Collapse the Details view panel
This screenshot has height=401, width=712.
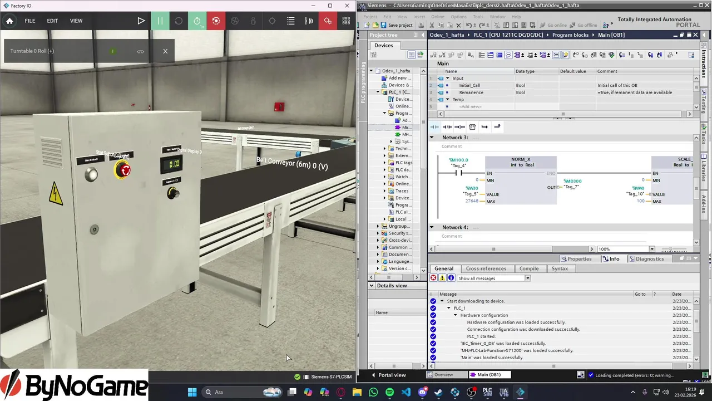point(372,286)
